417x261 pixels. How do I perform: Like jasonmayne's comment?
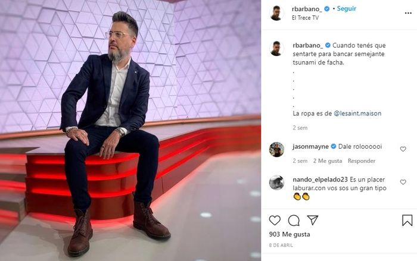pos(403,149)
